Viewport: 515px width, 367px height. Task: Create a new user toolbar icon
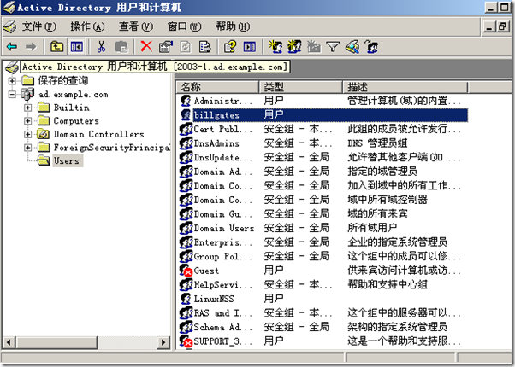click(x=275, y=47)
